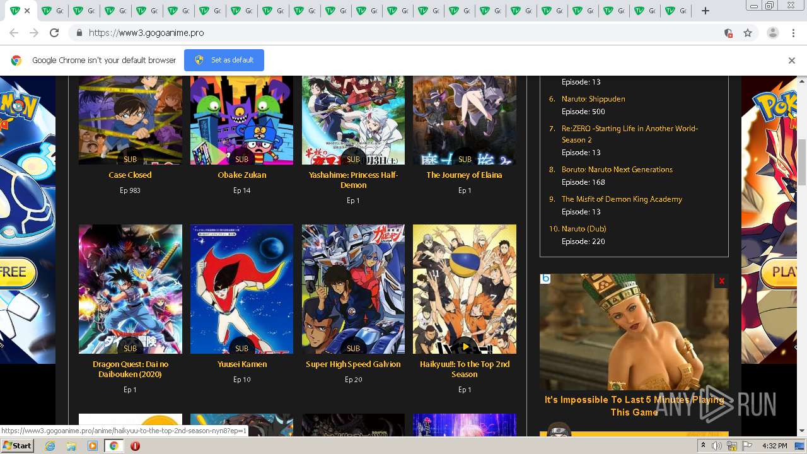Open volume control in system tray

coord(717,446)
